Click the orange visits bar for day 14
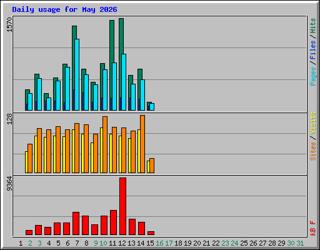This screenshot has height=250, width=320. [x=142, y=144]
